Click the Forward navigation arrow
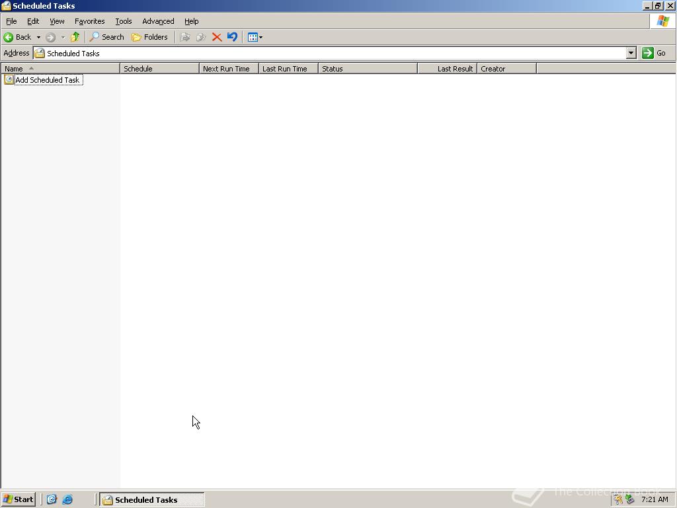Screen dimensions: 677x508 click(50, 37)
